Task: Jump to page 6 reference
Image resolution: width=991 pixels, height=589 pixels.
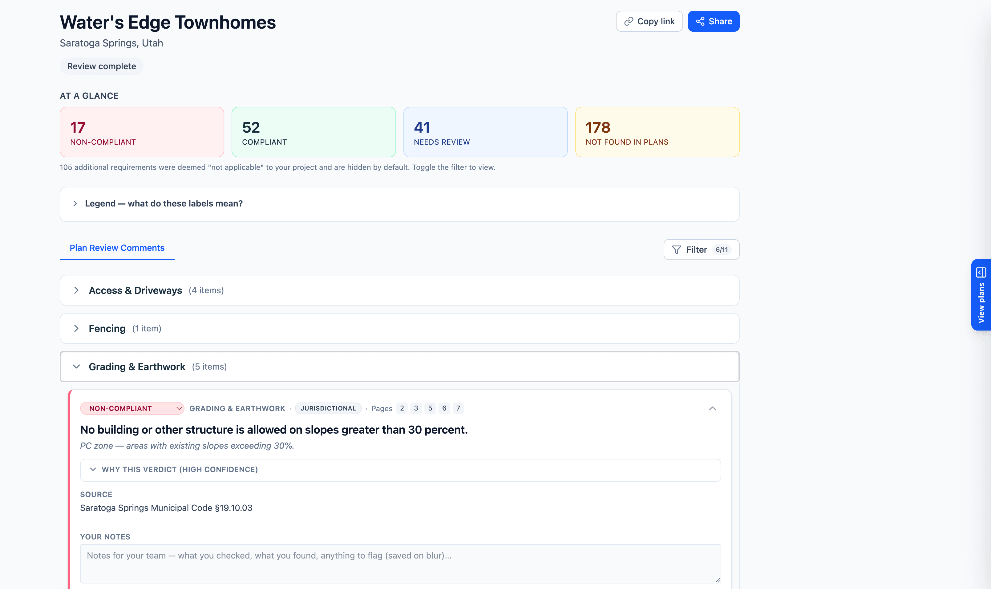Action: pos(444,408)
